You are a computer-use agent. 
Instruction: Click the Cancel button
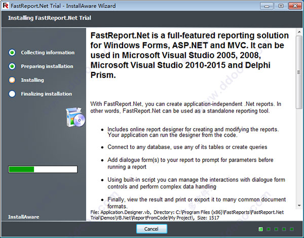point(151,229)
